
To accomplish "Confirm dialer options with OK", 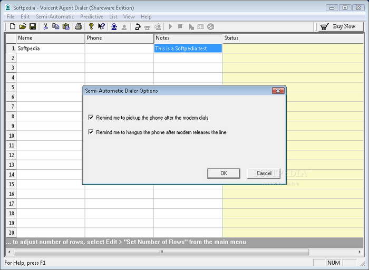I will [x=224, y=173].
